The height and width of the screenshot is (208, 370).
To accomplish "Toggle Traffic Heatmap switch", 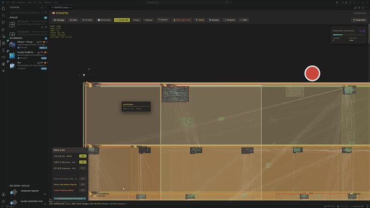I will pos(83,190).
